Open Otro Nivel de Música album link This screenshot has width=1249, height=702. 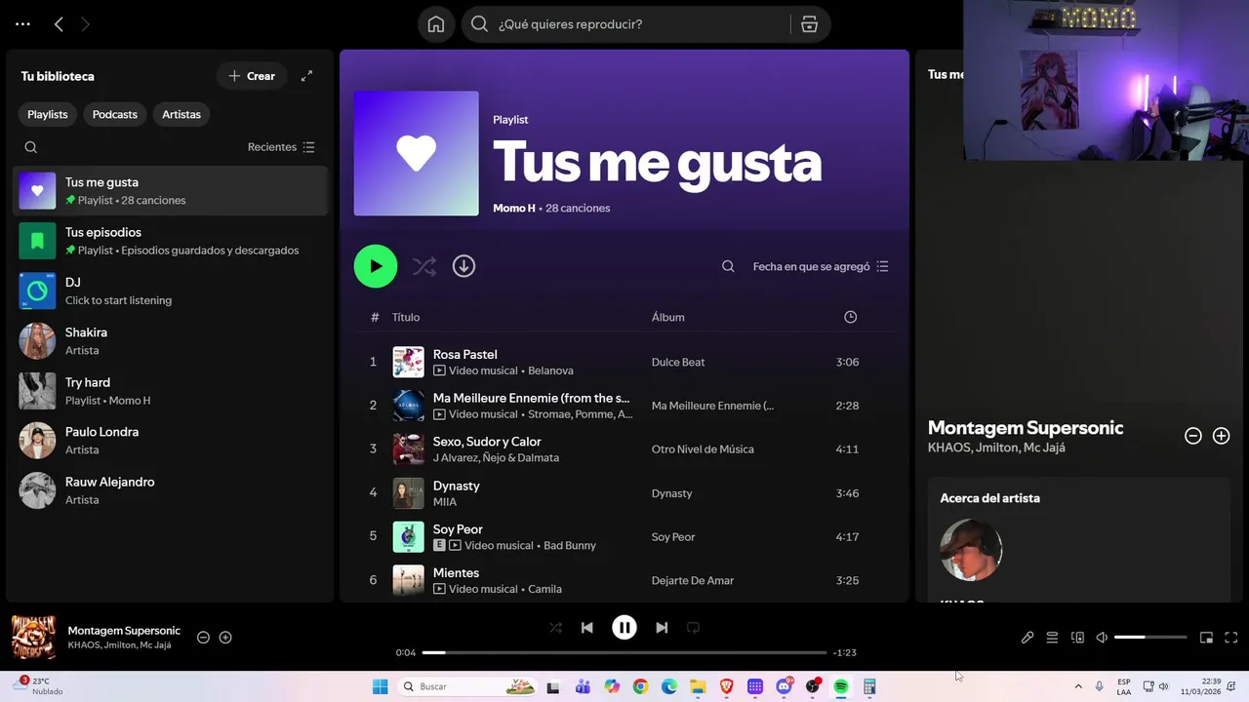[x=703, y=449]
